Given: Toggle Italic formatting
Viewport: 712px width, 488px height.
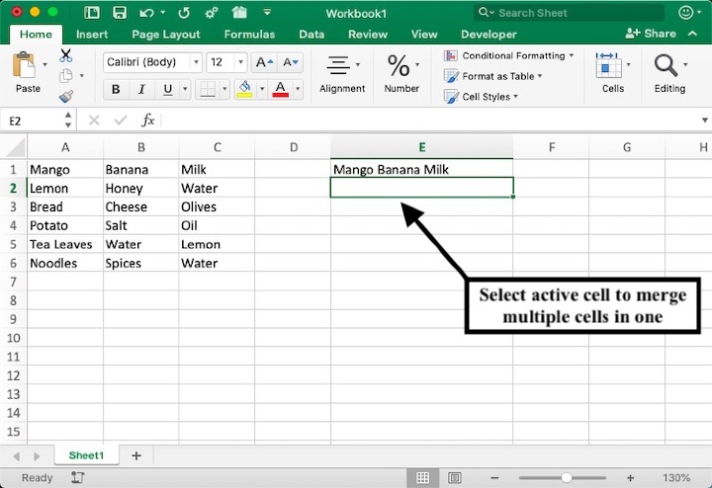Looking at the screenshot, I should (x=141, y=89).
